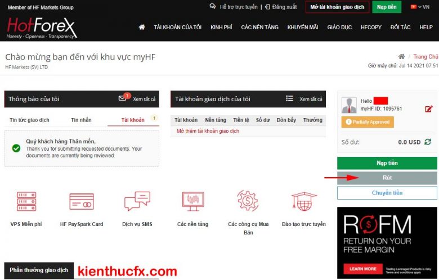
Task: Open the HELP menu
Action: click(426, 27)
